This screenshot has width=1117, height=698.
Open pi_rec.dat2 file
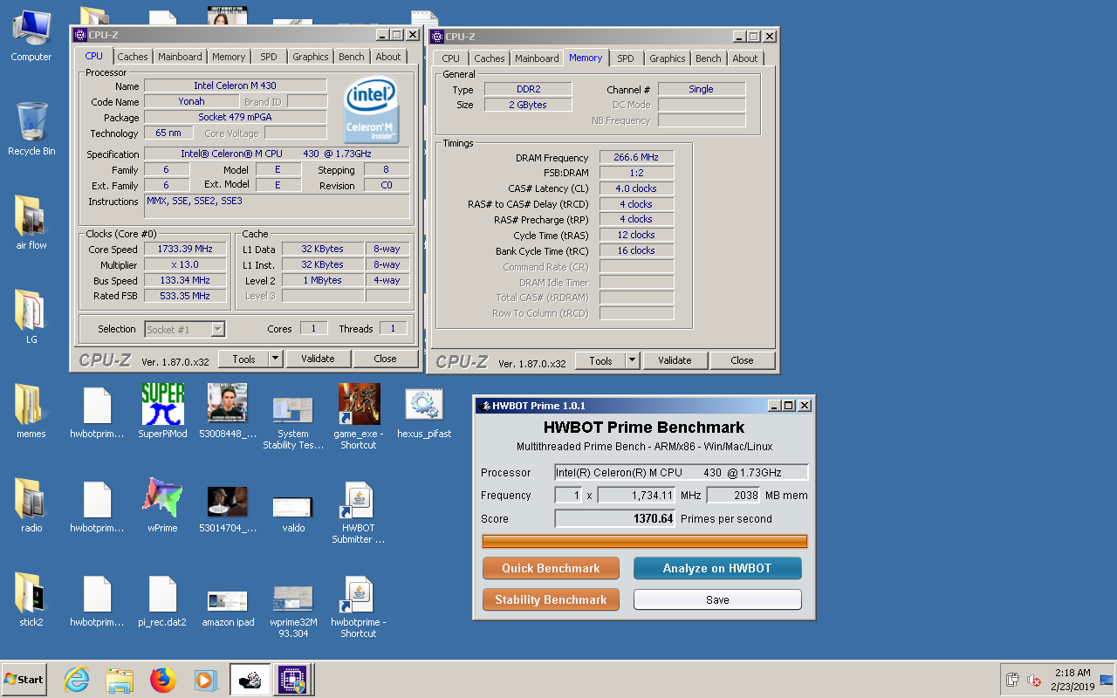pos(162,600)
